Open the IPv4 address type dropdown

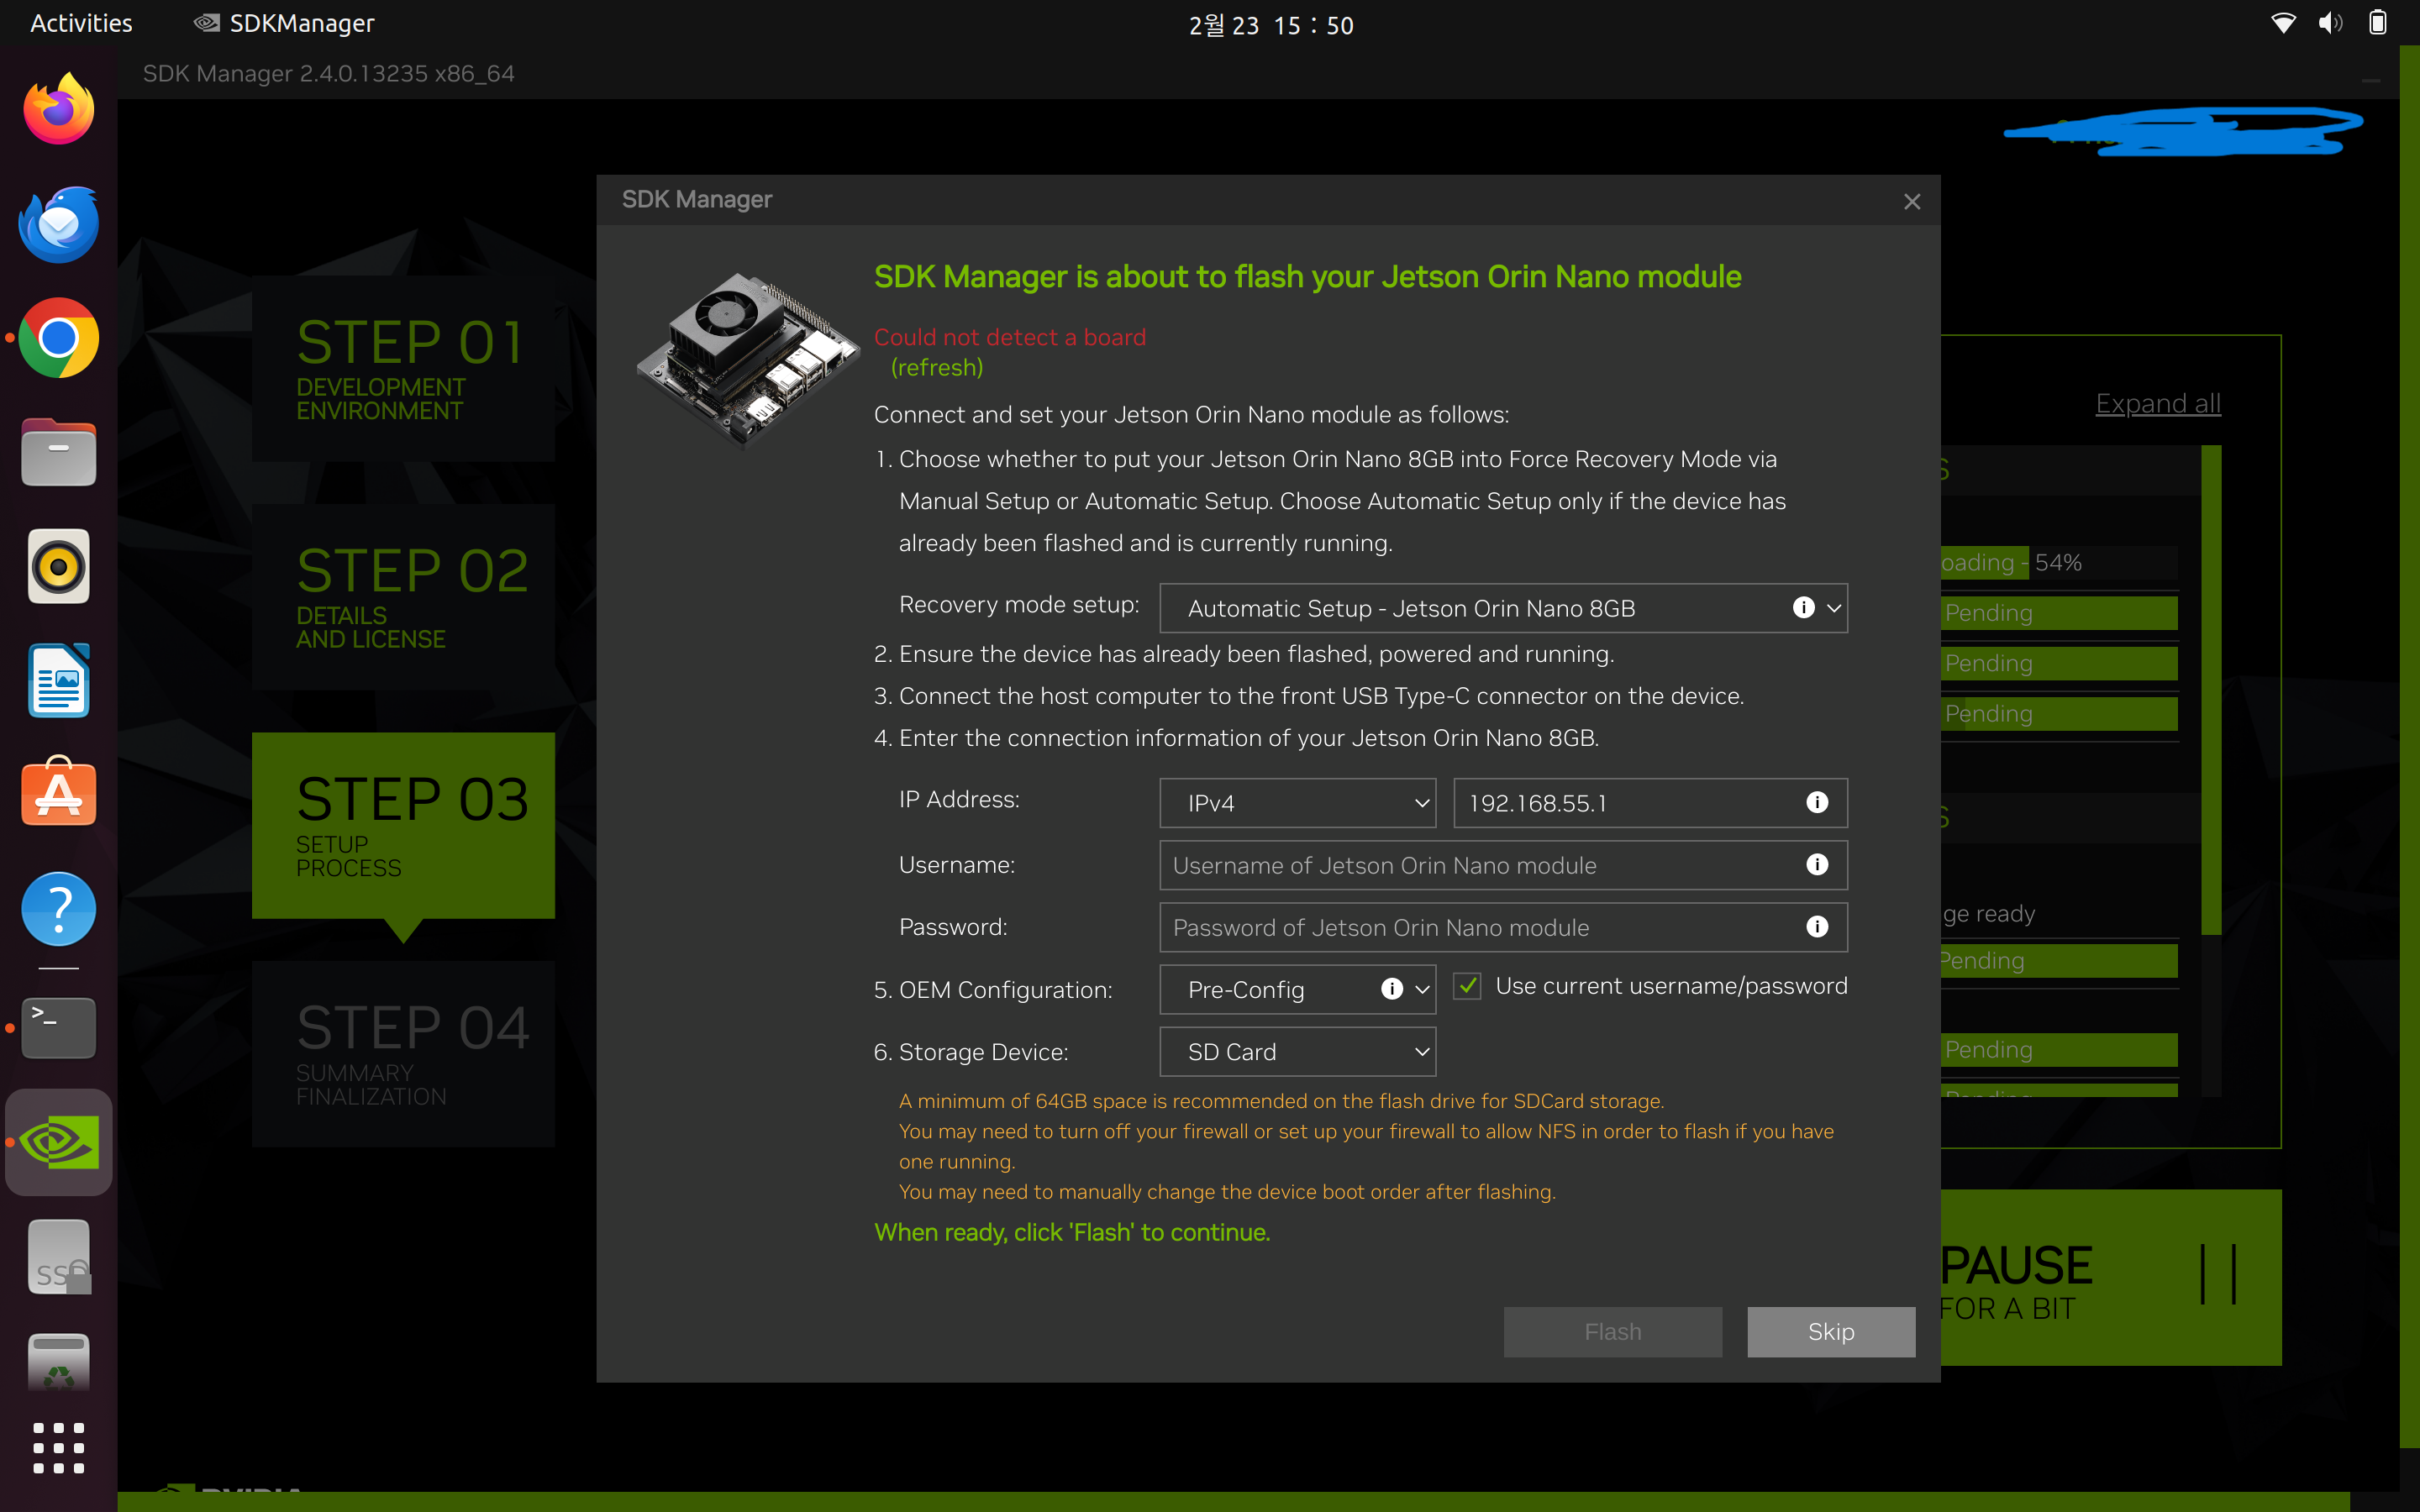click(x=1297, y=803)
